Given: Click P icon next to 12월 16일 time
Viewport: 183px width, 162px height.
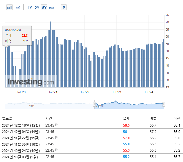Looking at the screenshot, I should [x=56, y=125].
